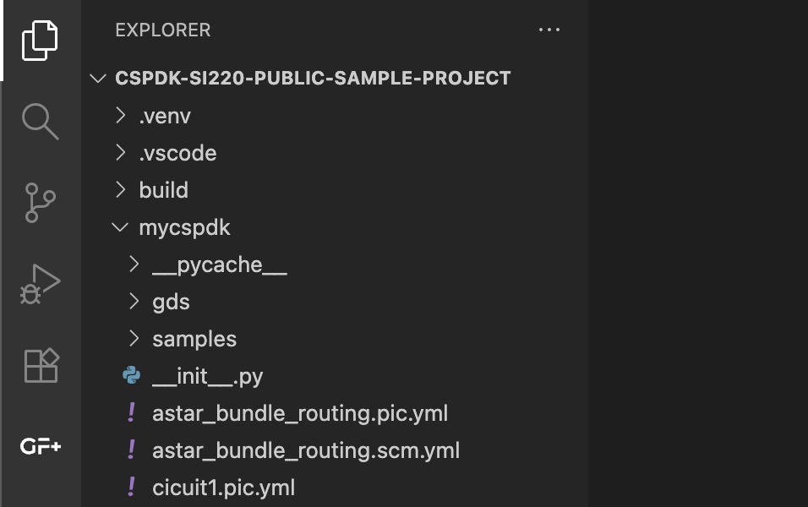This screenshot has height=507, width=808.
Task: Click the Extensions icon
Action: [x=41, y=365]
